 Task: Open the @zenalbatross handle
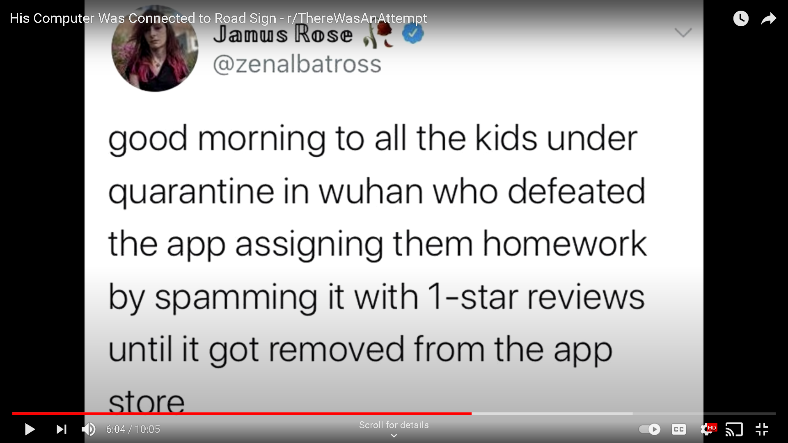coord(297,64)
